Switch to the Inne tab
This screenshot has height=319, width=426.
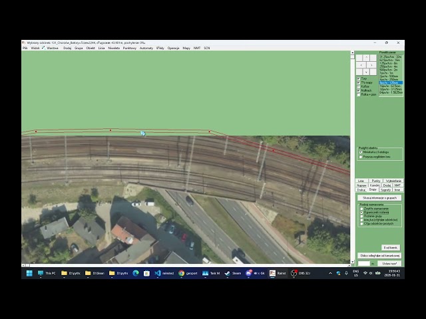(x=397, y=190)
